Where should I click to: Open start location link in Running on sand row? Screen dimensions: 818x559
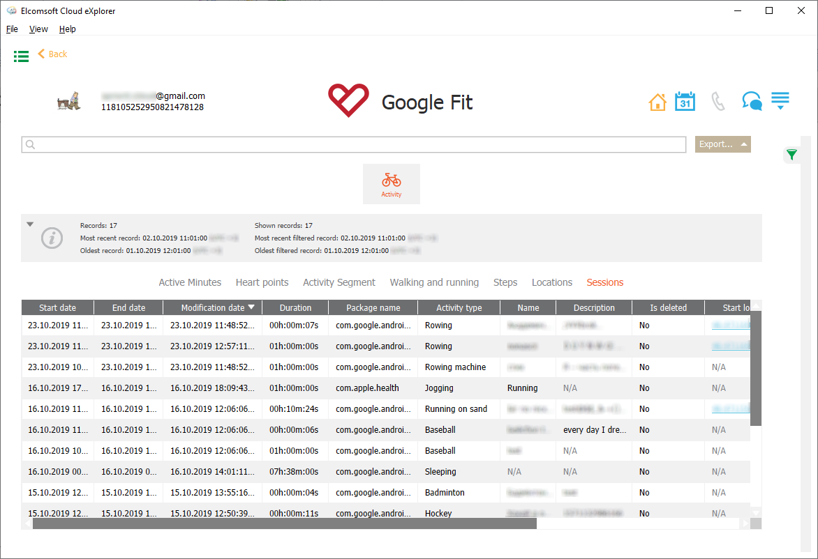[x=731, y=409]
